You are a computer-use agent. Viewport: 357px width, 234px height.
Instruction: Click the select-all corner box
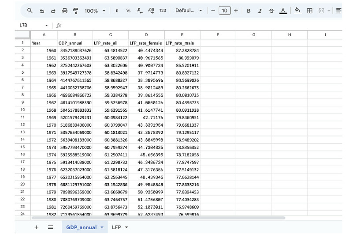22,35
